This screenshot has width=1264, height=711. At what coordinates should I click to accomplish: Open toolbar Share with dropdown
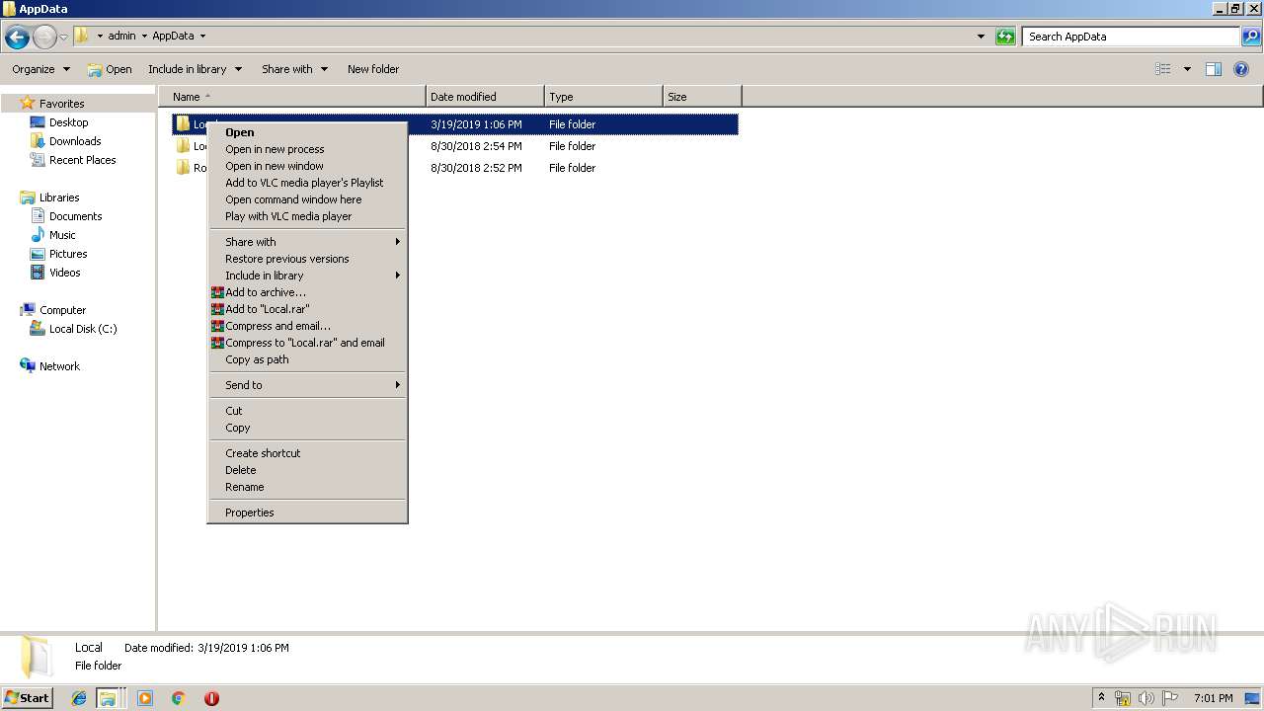click(x=293, y=69)
